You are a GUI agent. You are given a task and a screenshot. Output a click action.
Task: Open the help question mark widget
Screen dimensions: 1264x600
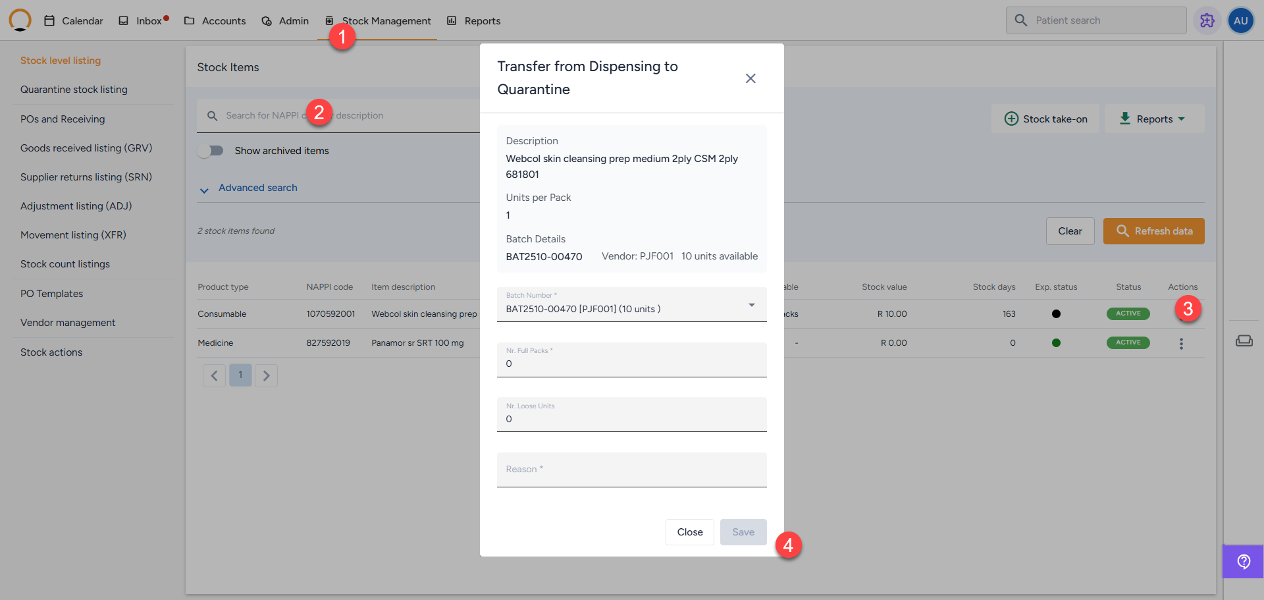pos(1243,561)
